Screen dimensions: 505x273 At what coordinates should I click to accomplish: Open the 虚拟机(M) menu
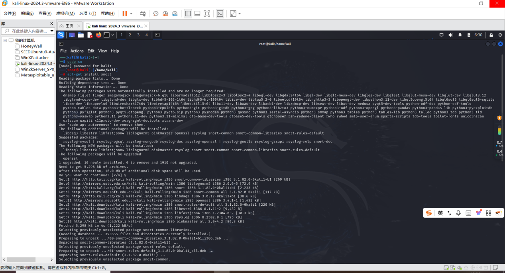[65, 14]
